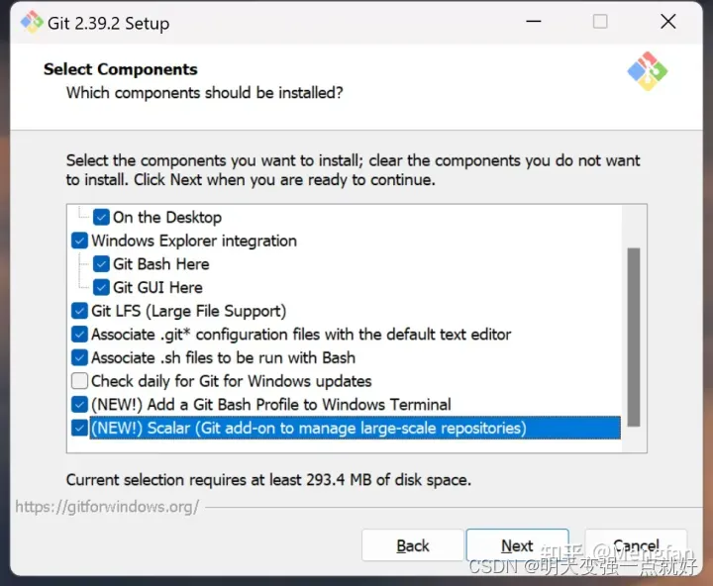Viewport: 713px width, 586px height.
Task: Select the 'Git GUI Here' label
Action: [x=157, y=287]
